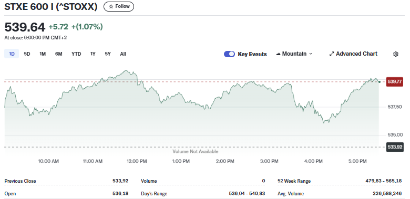Click the 3:00 PM axis label
Screen dimensions: 410x199
coord(269,161)
